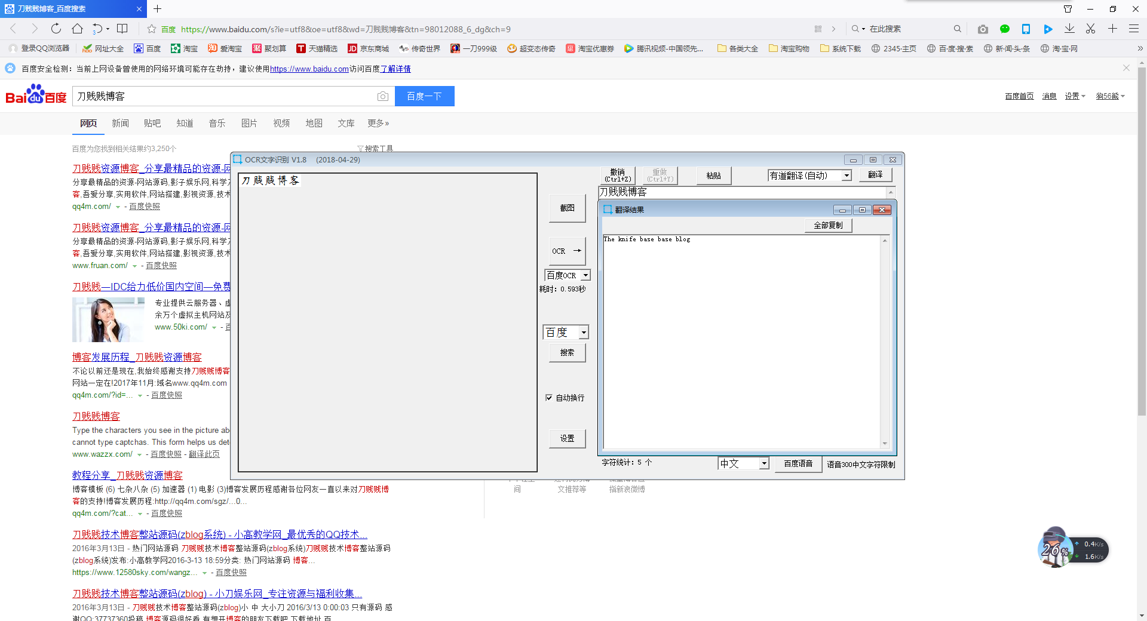Open the 京东商城 bookmark

coord(369,48)
